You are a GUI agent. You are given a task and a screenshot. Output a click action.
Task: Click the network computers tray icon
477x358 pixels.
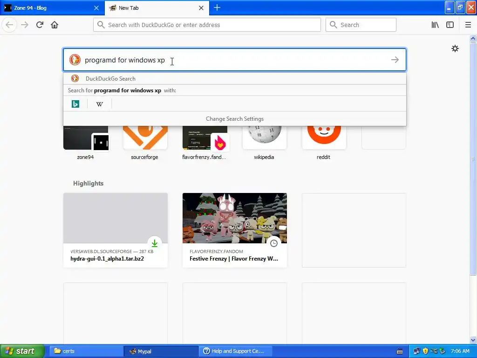pos(416,351)
